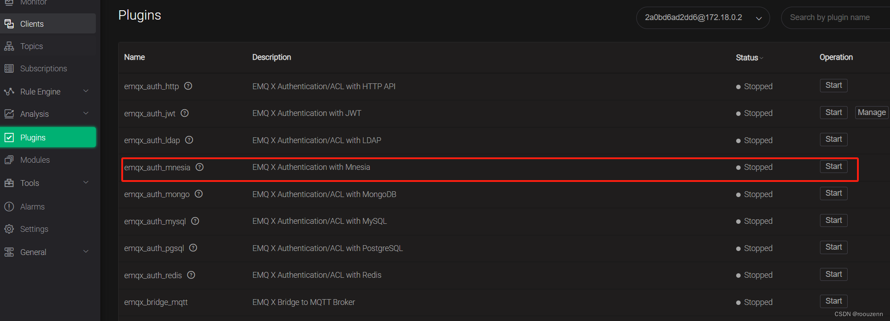Open the Settings menu item
This screenshot has height=321, width=890.
[48, 229]
